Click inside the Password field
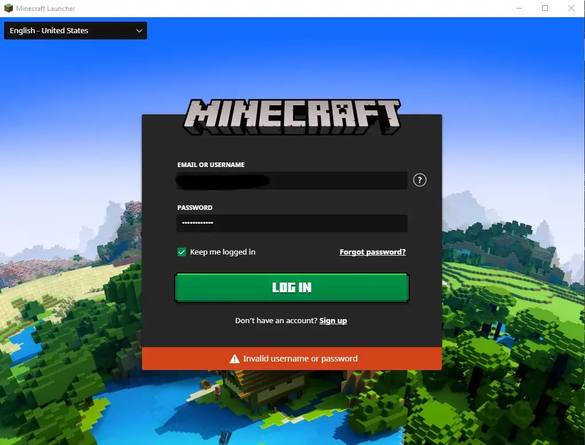Screen dimensions: 585x445 [x=292, y=223]
